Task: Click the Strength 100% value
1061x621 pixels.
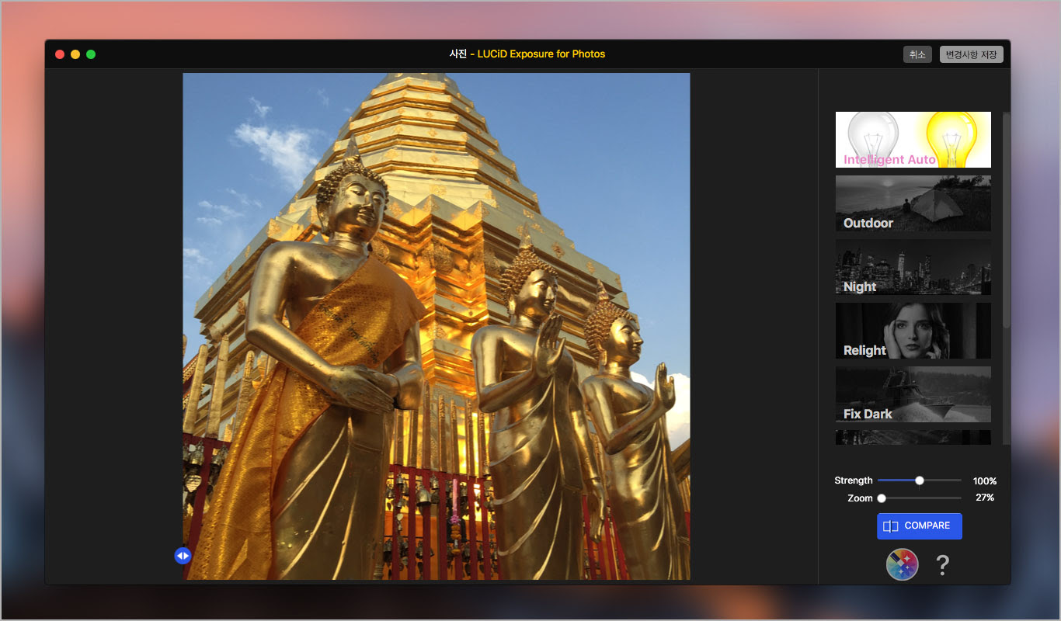Action: (985, 481)
